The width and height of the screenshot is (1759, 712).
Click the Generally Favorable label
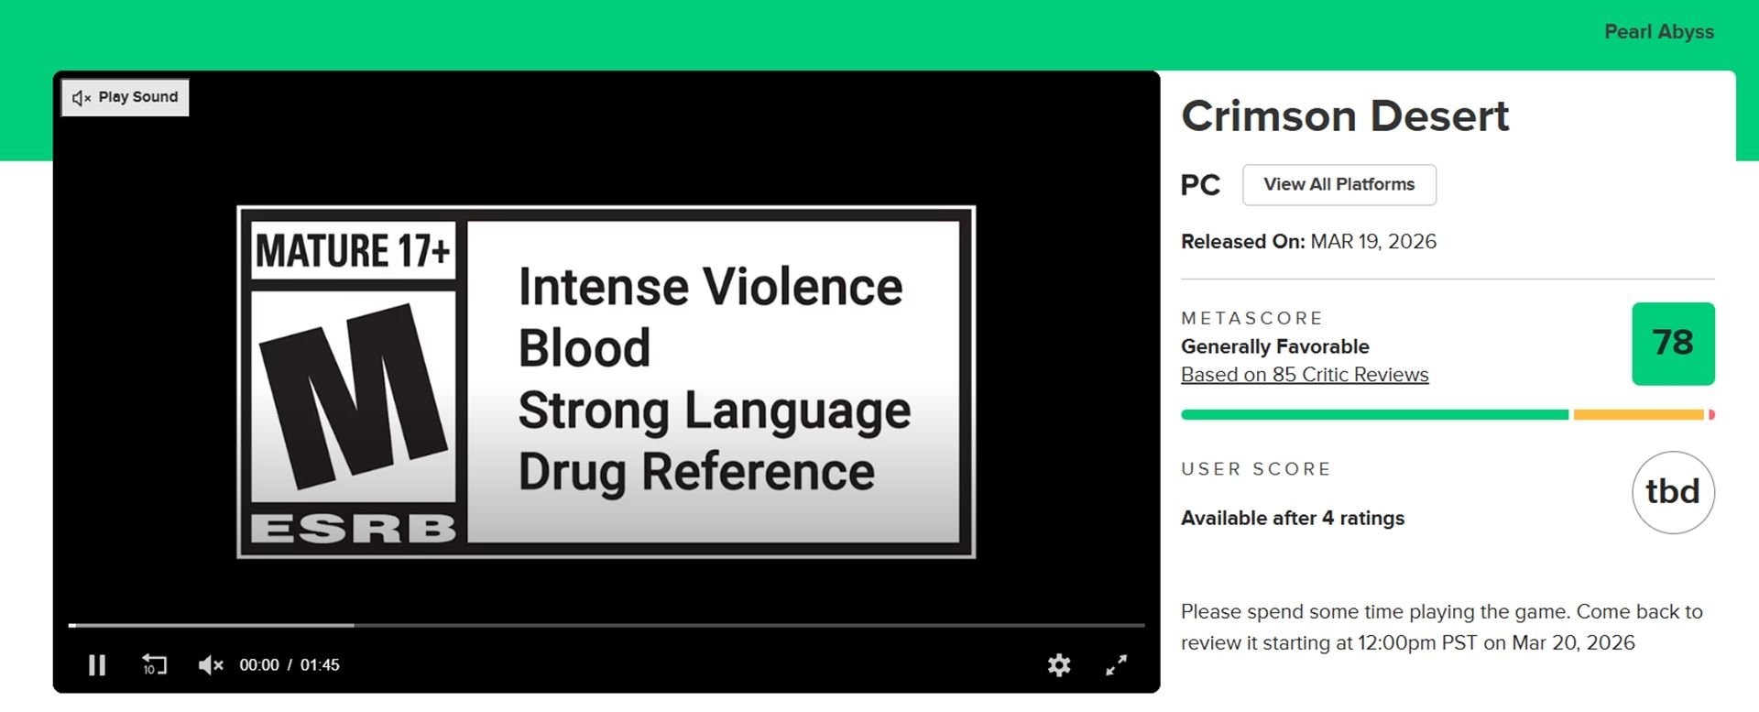(x=1274, y=346)
